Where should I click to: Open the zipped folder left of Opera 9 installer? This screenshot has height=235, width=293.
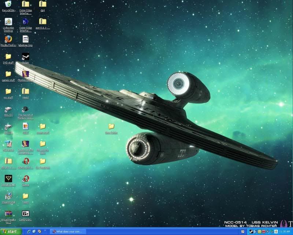tap(8, 163)
